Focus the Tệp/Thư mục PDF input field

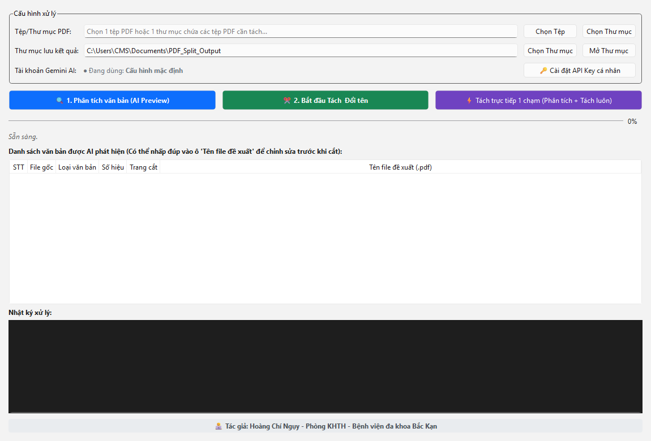(x=301, y=32)
